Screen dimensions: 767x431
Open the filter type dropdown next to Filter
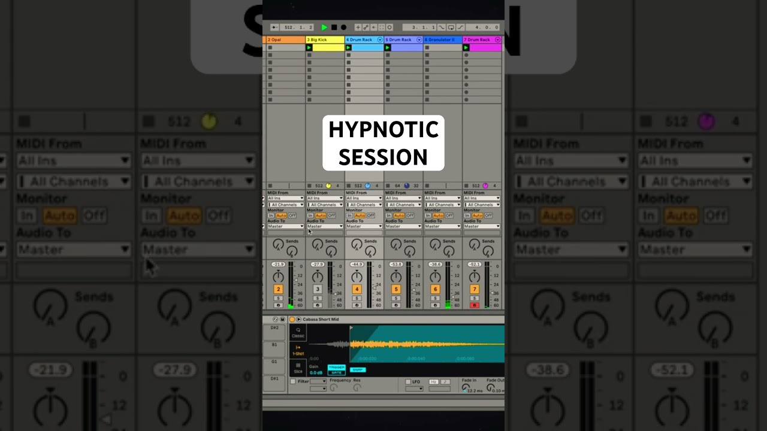click(318, 381)
